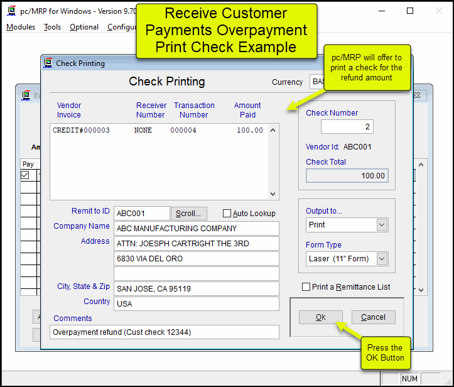Open the Tools menu
Image resolution: width=454 pixels, height=387 pixels.
[52, 27]
